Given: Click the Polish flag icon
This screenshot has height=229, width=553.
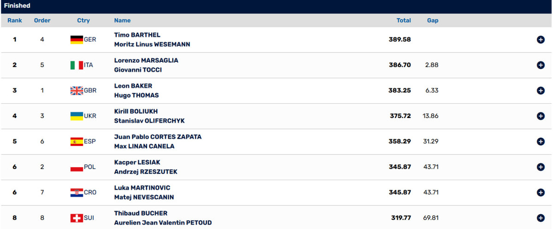Looking at the screenshot, I should pos(76,167).
